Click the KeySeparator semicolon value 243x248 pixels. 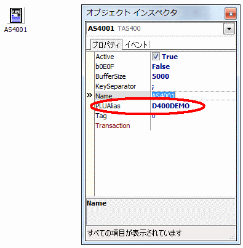coord(153,86)
